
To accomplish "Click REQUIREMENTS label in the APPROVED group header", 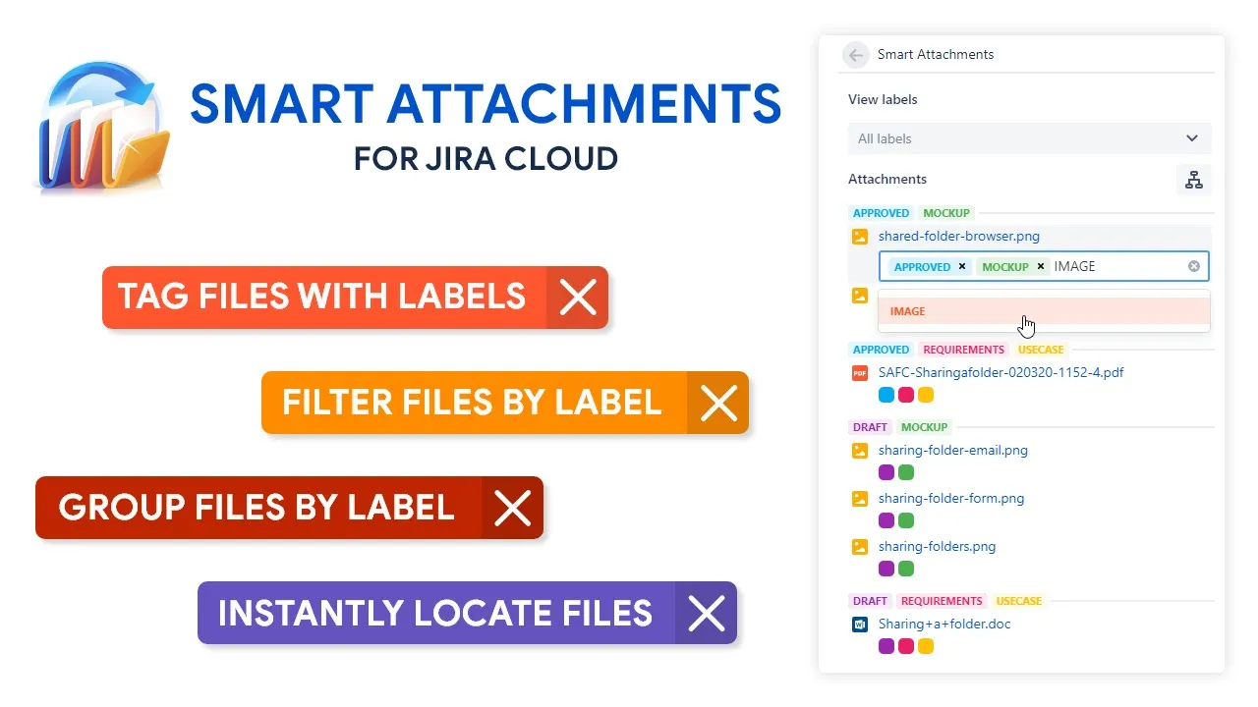I will tap(964, 350).
